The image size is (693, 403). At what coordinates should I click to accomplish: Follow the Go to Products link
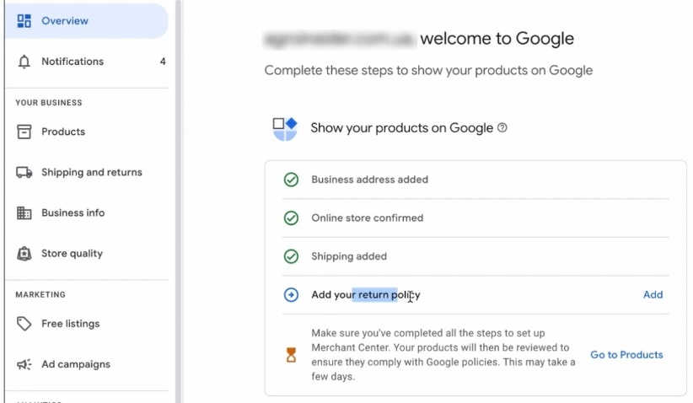[626, 355]
